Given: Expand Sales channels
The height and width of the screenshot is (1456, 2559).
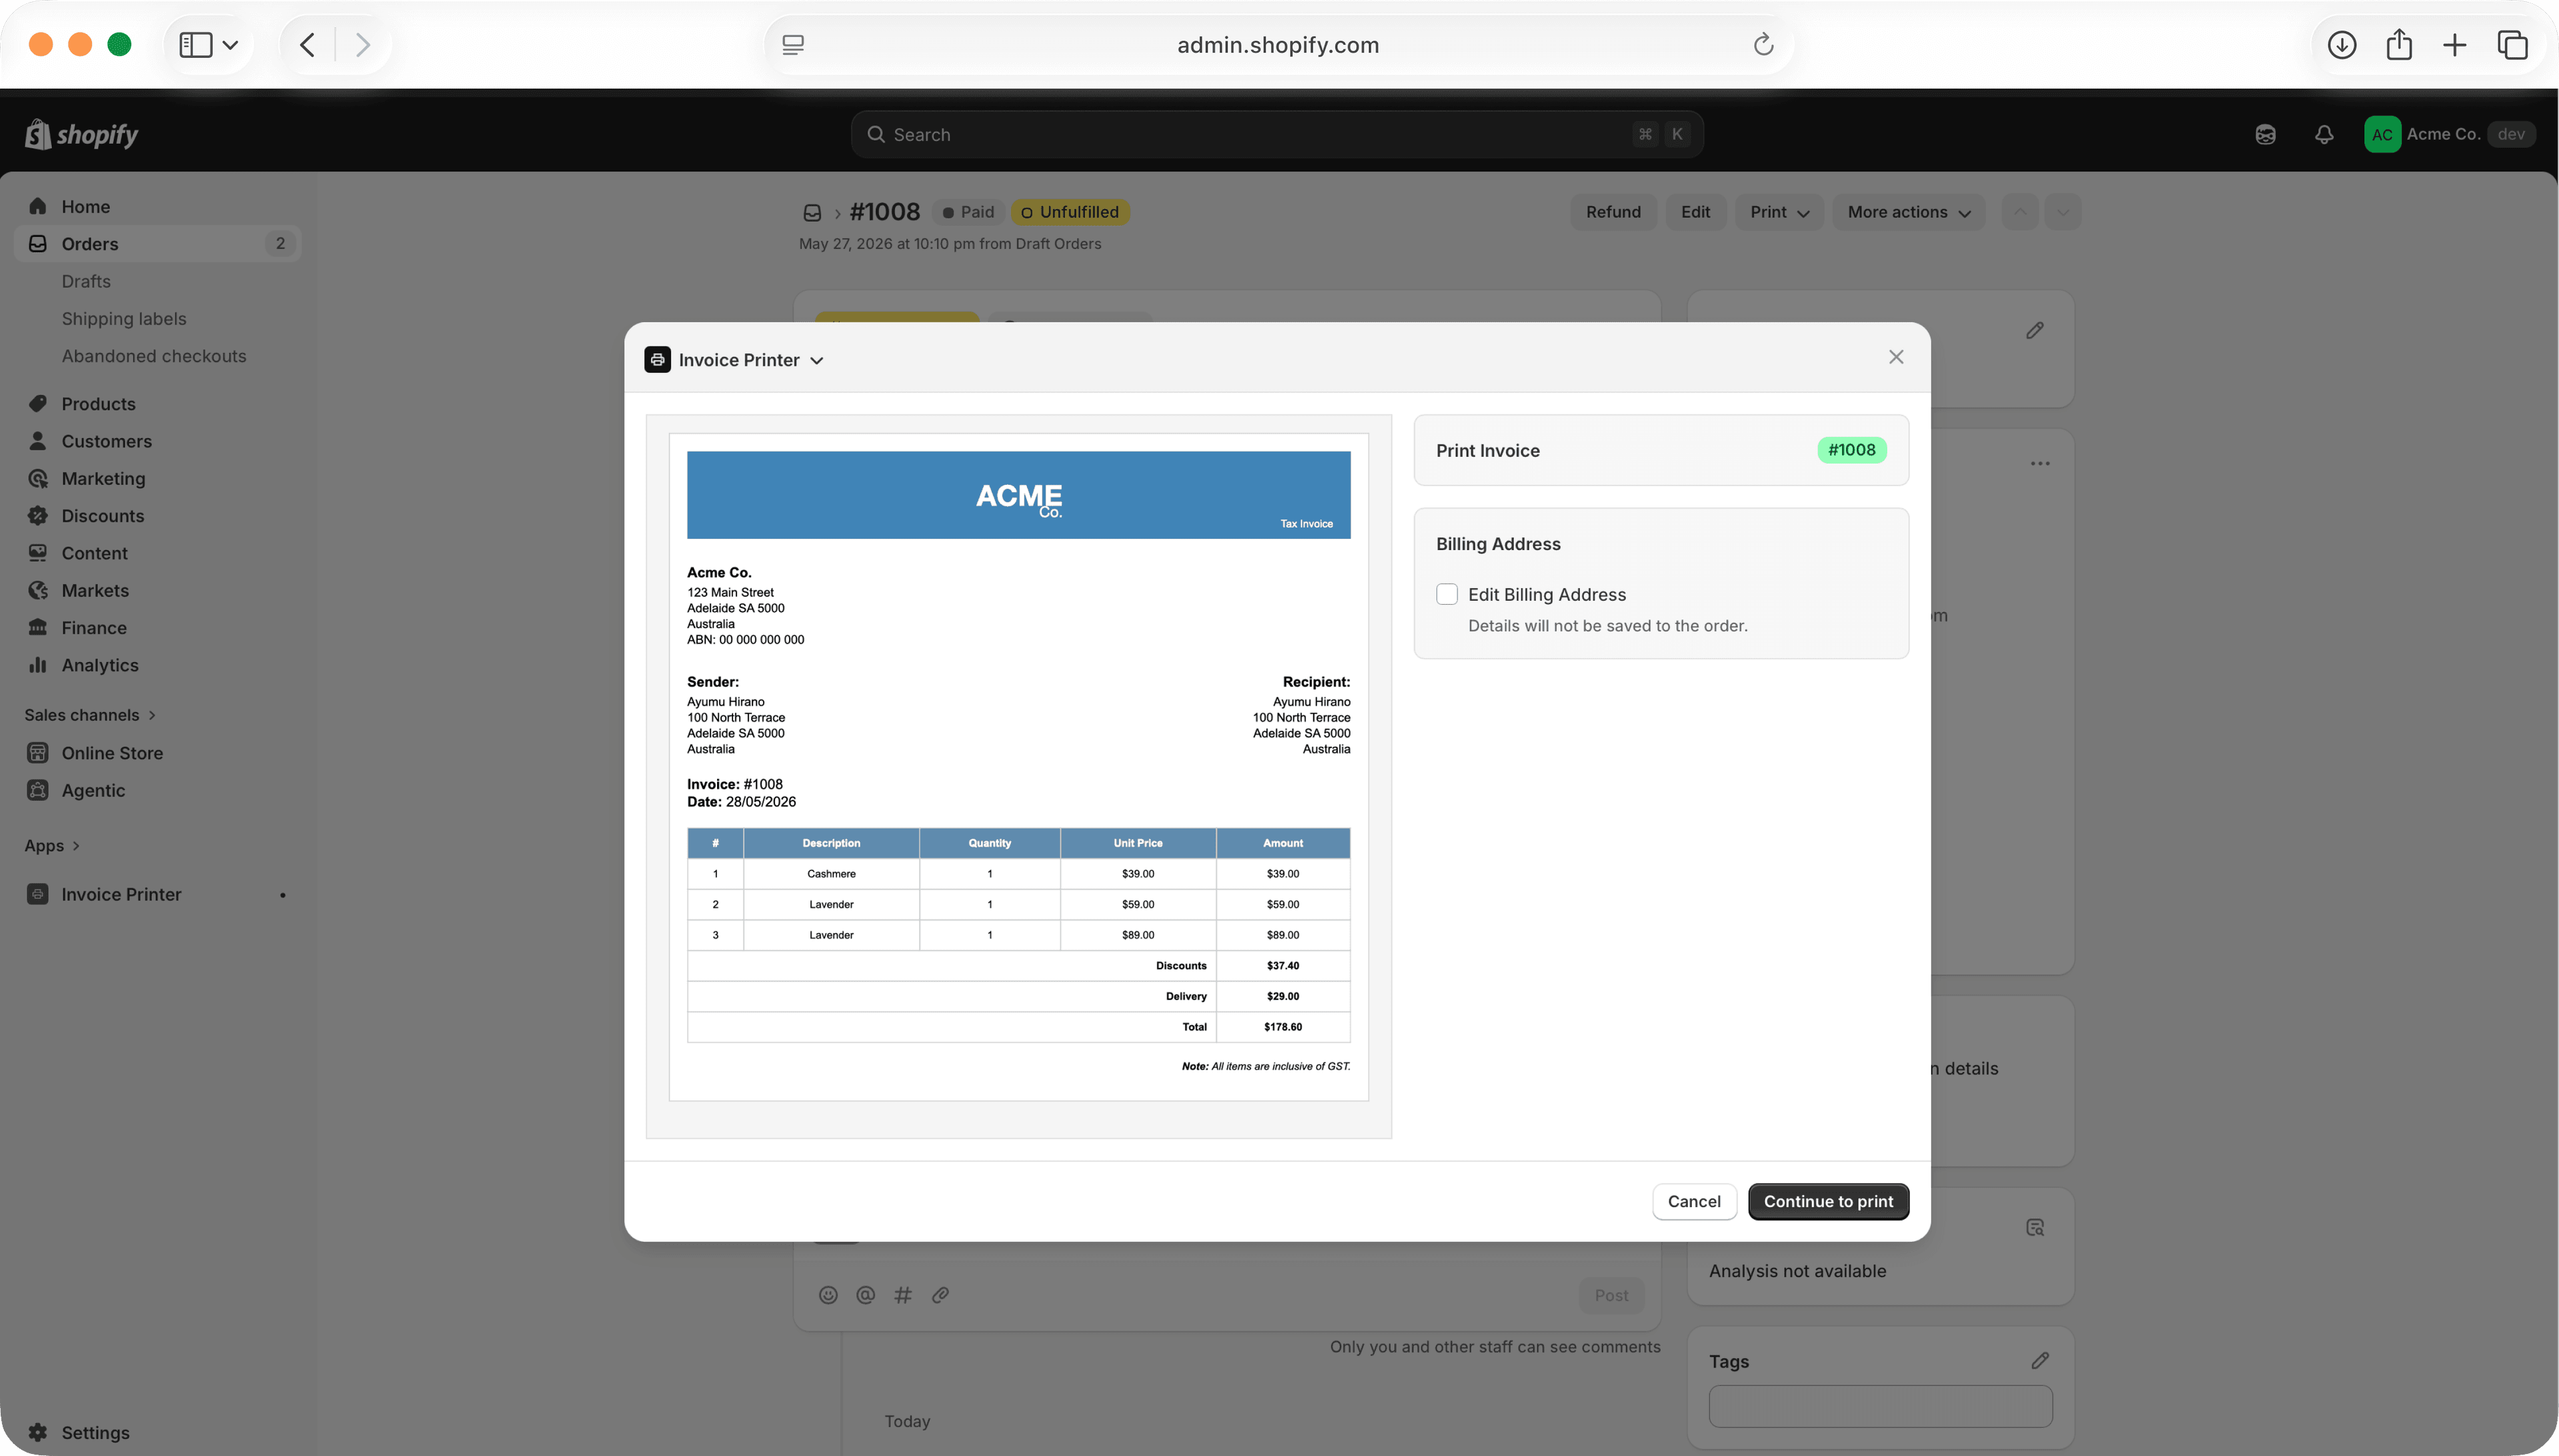Looking at the screenshot, I should (90, 714).
